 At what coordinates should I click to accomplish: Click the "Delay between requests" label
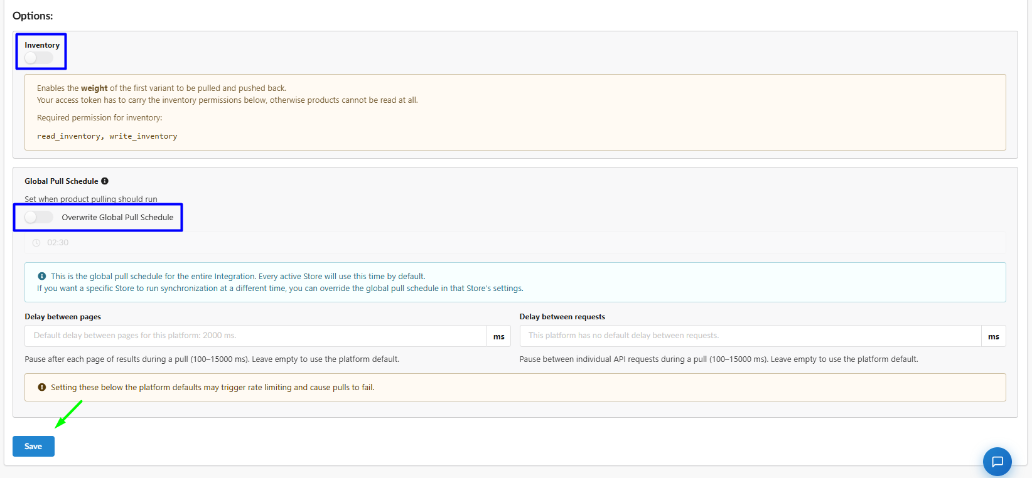pos(562,317)
